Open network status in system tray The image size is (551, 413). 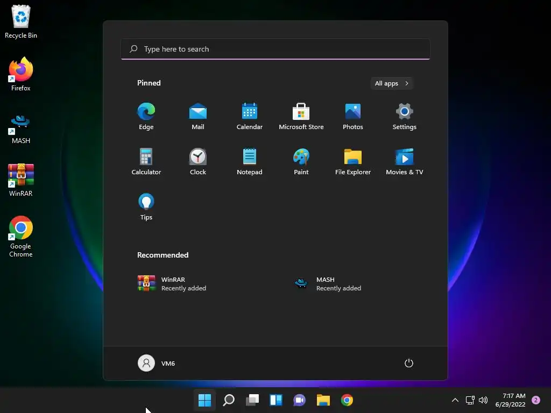click(470, 400)
